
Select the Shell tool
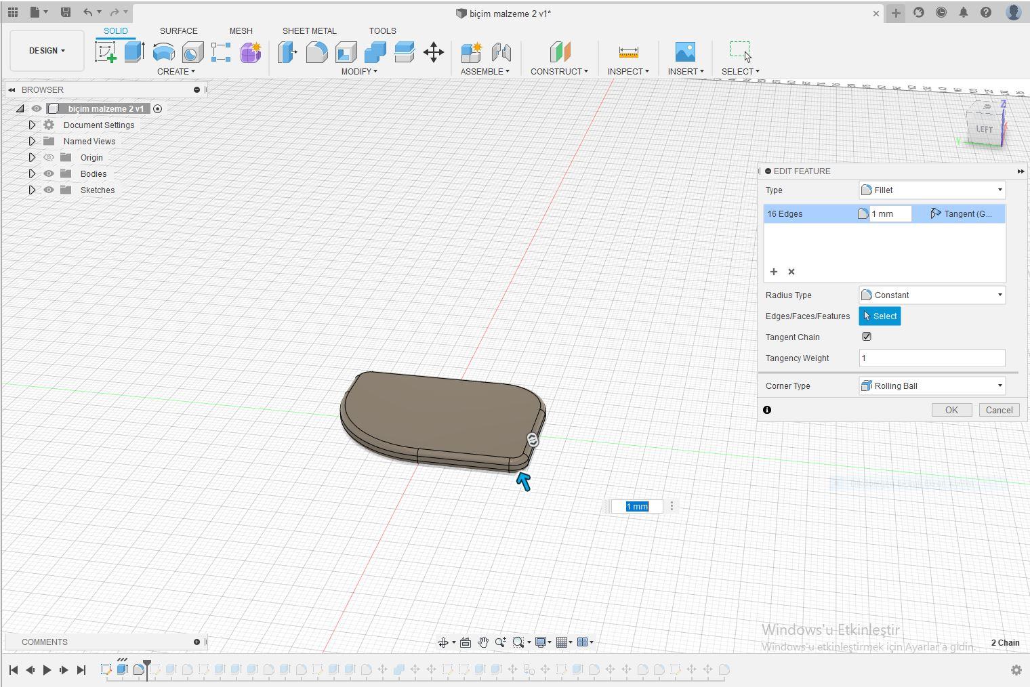click(x=346, y=52)
